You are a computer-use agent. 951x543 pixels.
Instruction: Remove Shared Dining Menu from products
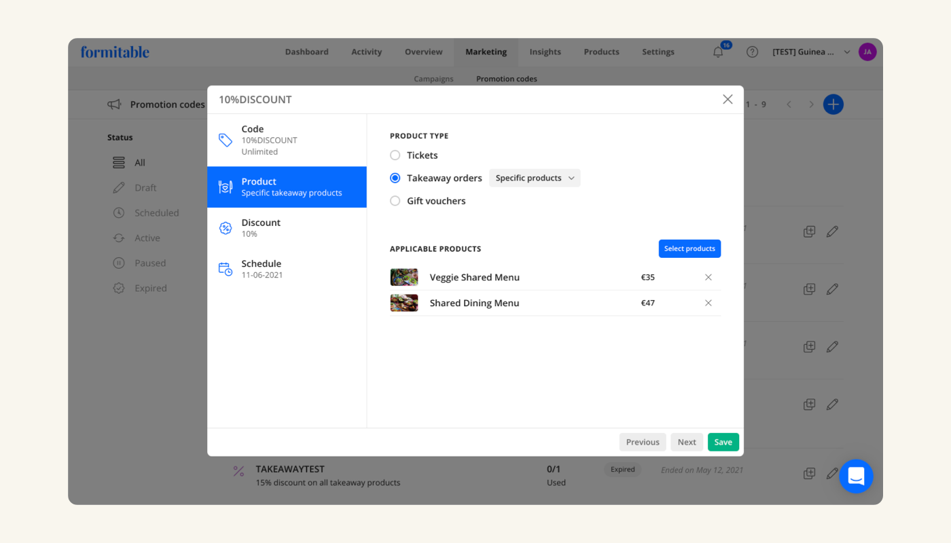[708, 303]
